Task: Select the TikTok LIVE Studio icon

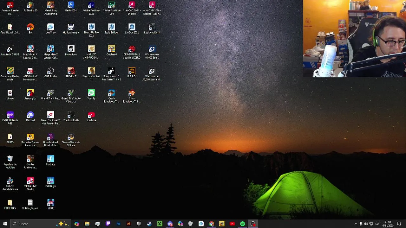Action: coord(30,184)
